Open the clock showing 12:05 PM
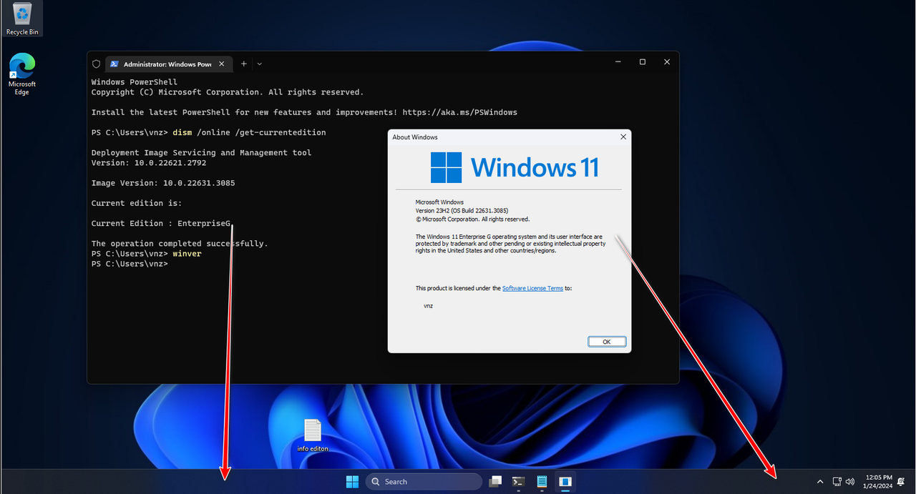This screenshot has height=494, width=916. pos(879,482)
